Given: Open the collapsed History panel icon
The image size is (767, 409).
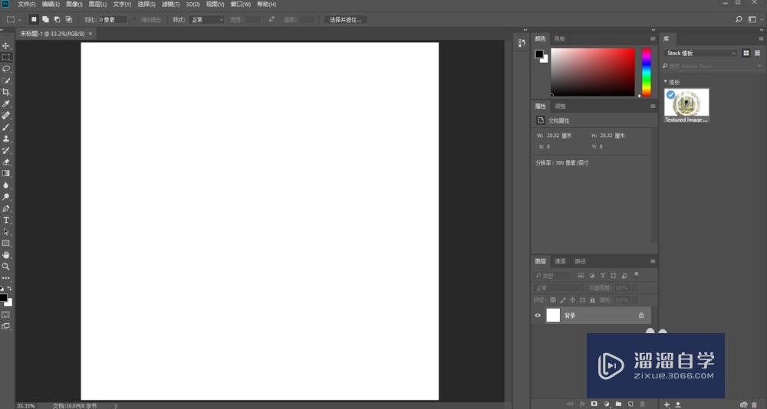Looking at the screenshot, I should [522, 43].
